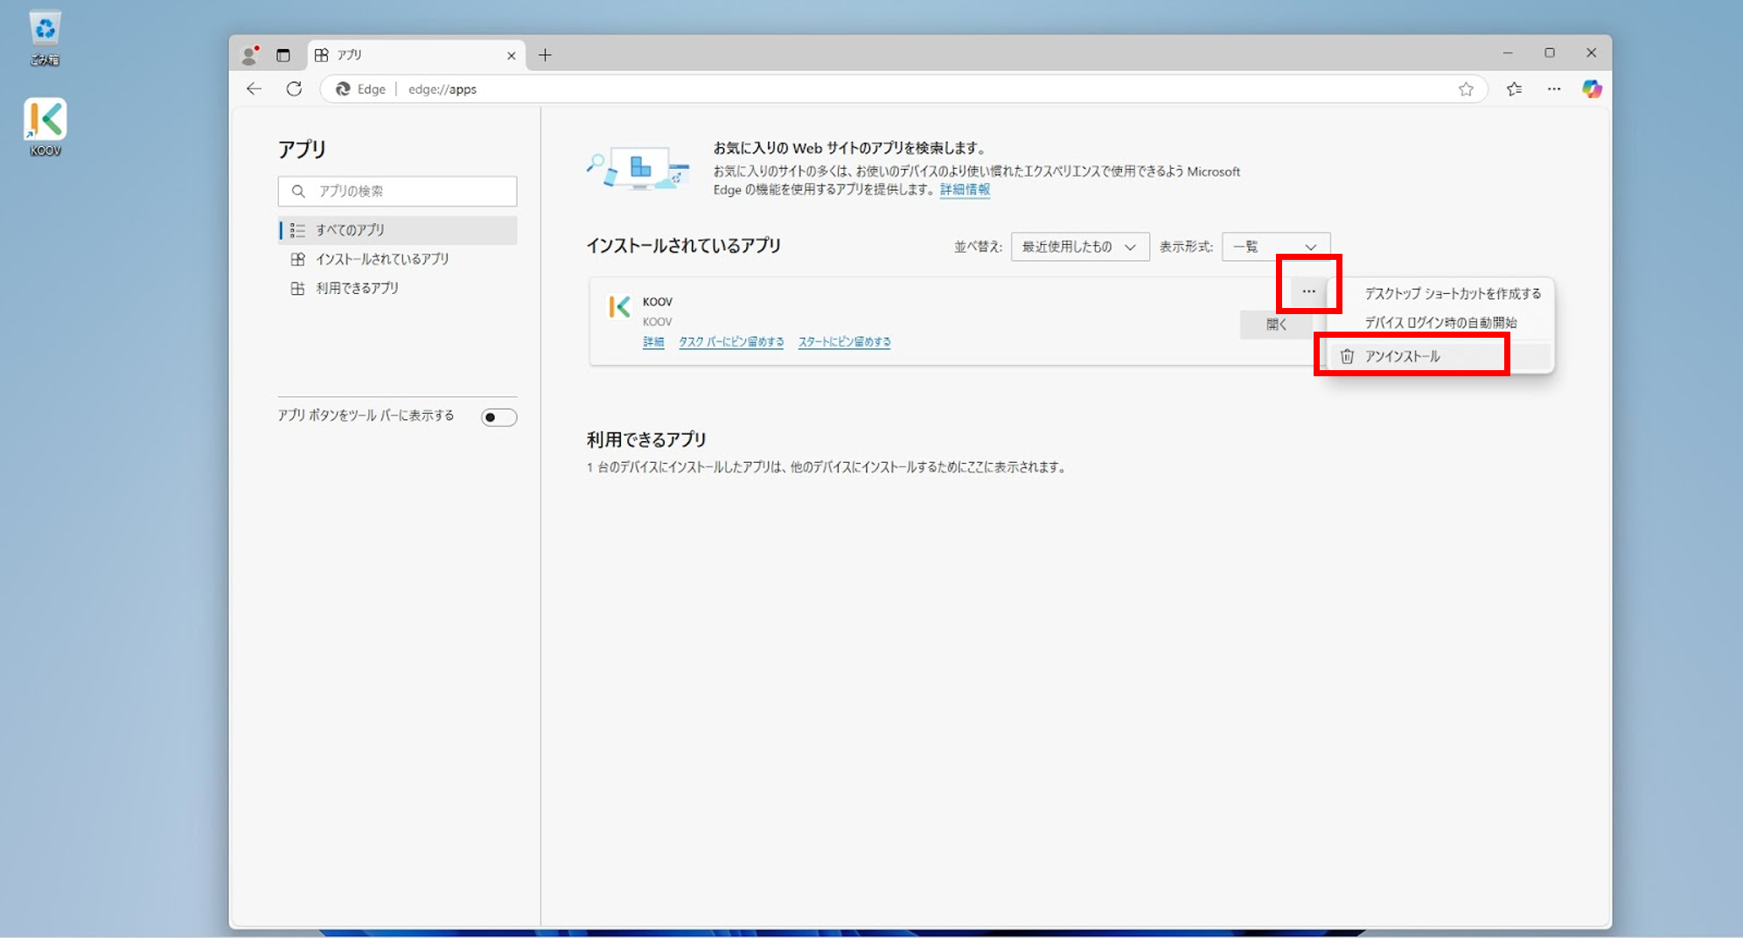Click the KOOV app icon in the list
This screenshot has height=938, width=1743.
(x=619, y=307)
